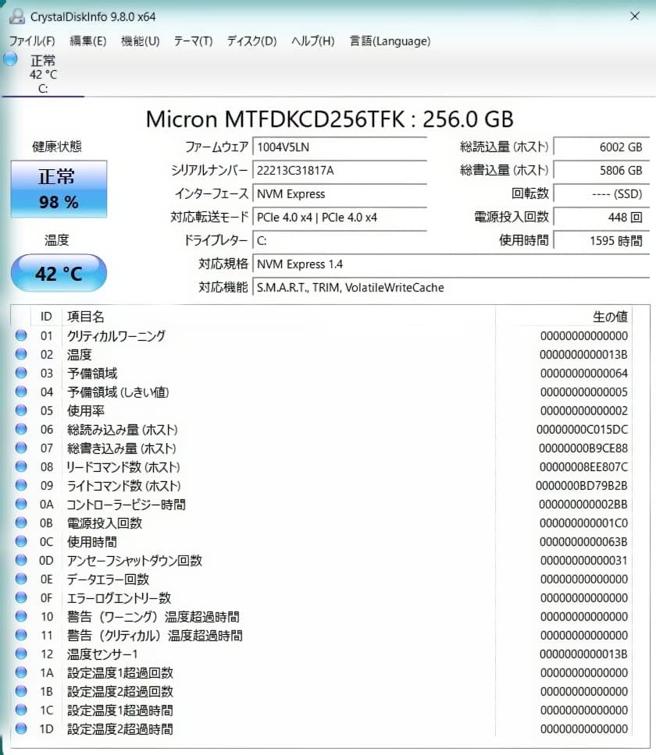This screenshot has height=755, width=656.
Task: Click the CrystalDiskInfo app icon in title bar
Action: pos(17,17)
